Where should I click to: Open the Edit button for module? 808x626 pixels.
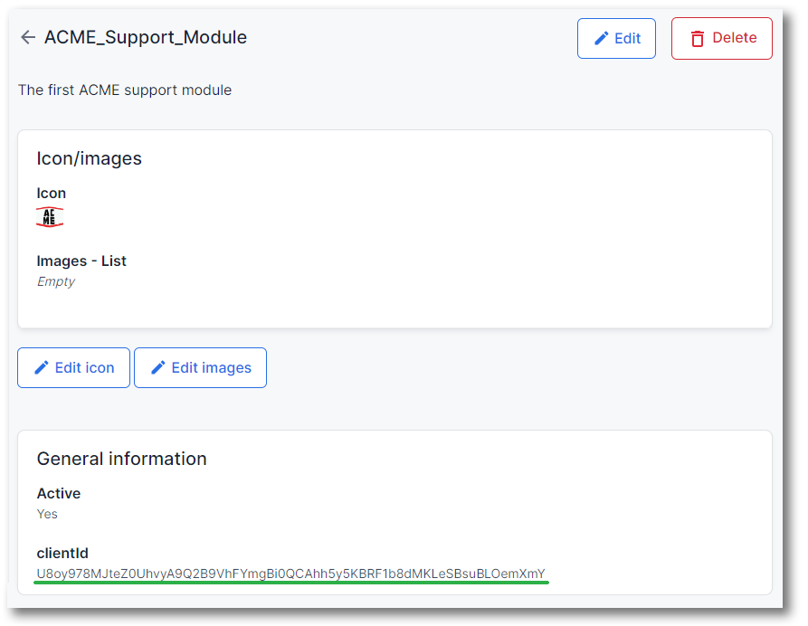click(x=616, y=38)
